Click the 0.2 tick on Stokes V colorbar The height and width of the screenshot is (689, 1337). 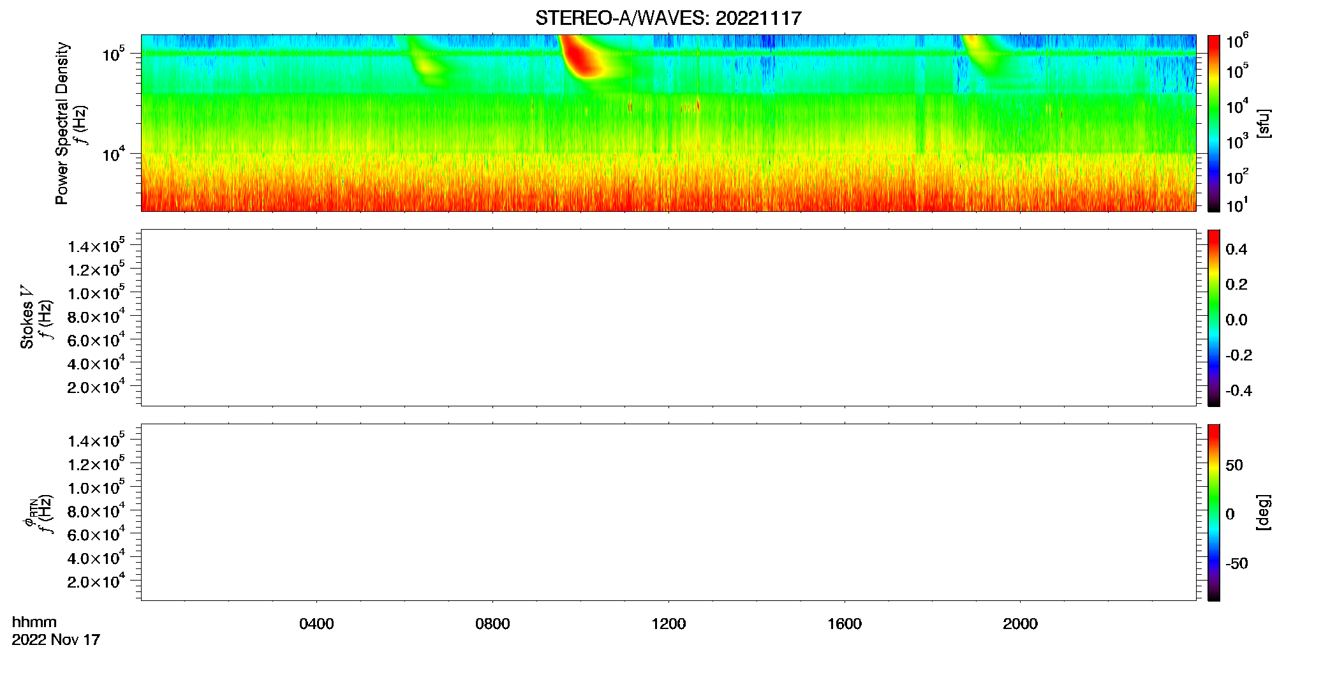[x=1236, y=285]
